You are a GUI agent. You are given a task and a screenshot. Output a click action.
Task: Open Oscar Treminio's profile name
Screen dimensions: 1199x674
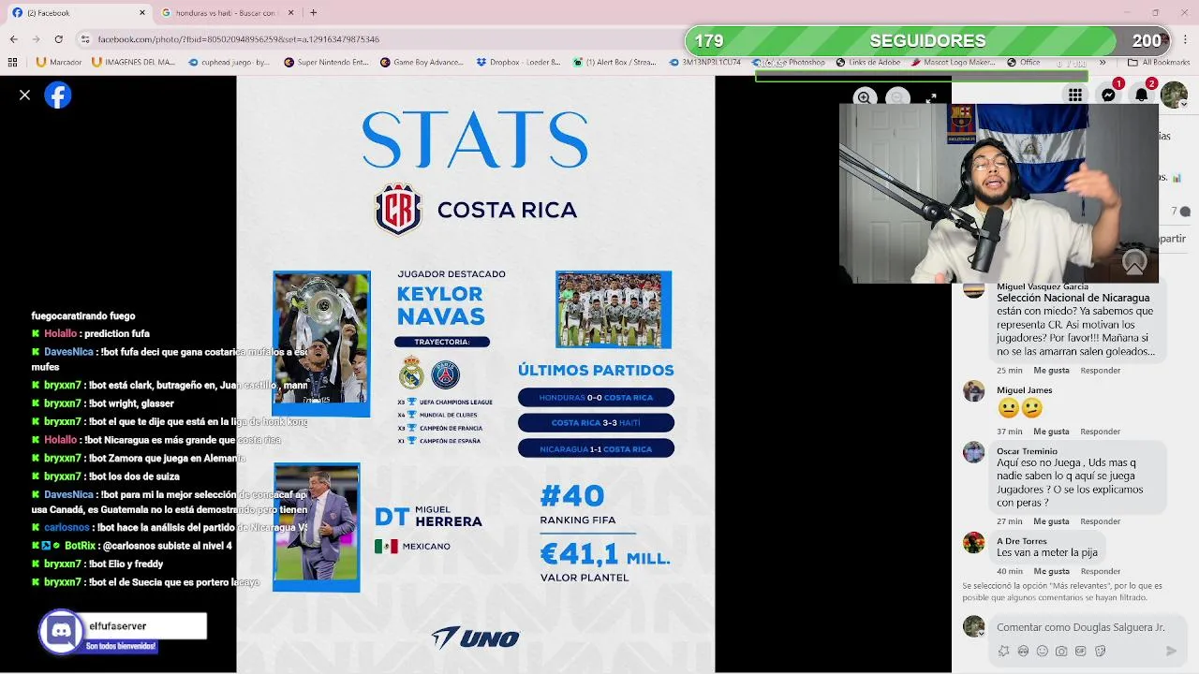coord(1027,451)
